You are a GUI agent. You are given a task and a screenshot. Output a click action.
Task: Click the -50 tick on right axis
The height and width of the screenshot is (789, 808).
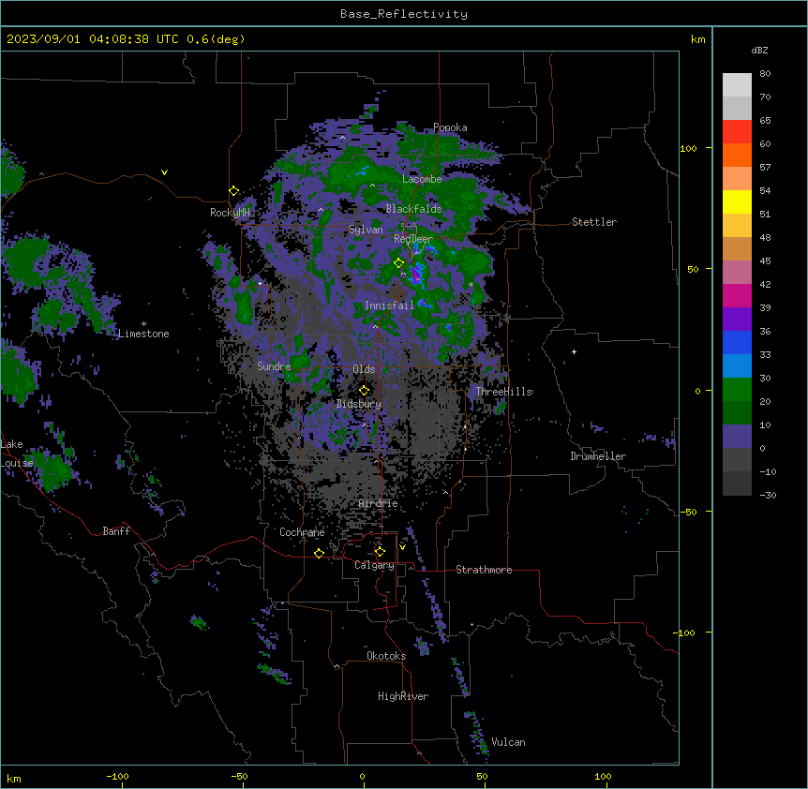point(688,512)
